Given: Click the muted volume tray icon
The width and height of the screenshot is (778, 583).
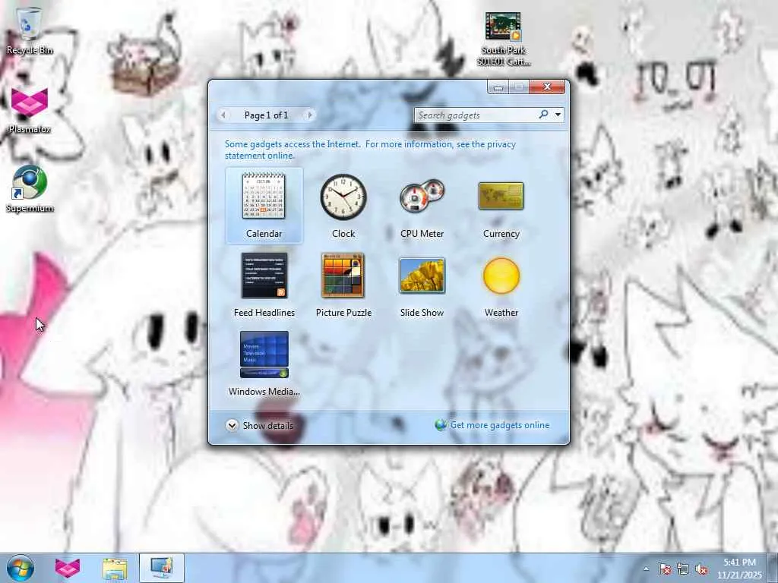Looking at the screenshot, I should tap(701, 569).
